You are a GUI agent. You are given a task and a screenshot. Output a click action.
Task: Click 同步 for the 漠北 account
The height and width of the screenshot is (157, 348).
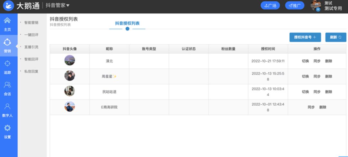pos(317,61)
